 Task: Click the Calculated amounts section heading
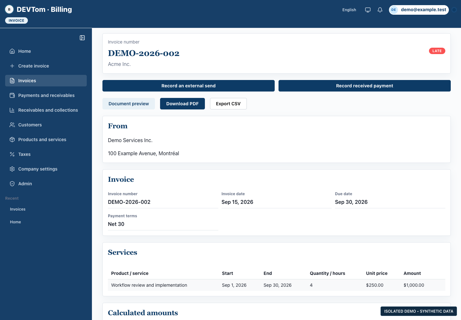(x=143, y=313)
